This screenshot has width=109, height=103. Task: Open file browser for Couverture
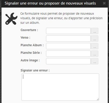tap(95, 31)
